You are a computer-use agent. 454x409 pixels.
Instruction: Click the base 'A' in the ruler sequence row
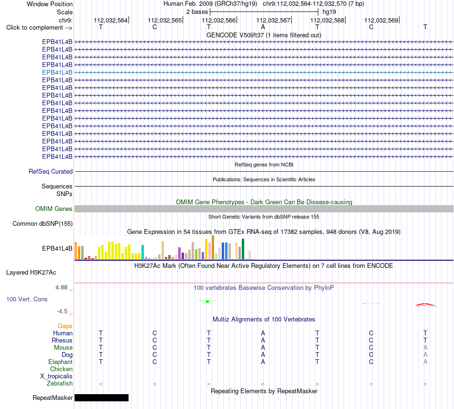point(263,27)
